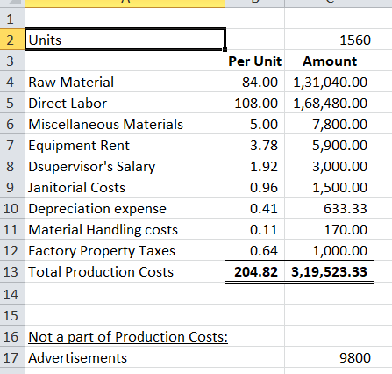Click Not a part of Production Costs cell
The width and height of the screenshot is (392, 374).
pos(125,336)
